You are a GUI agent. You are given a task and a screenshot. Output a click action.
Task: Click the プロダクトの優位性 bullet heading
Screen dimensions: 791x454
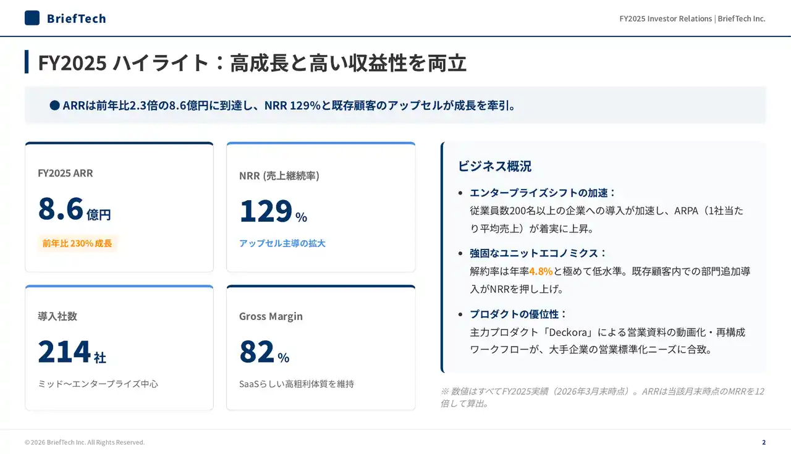(518, 314)
